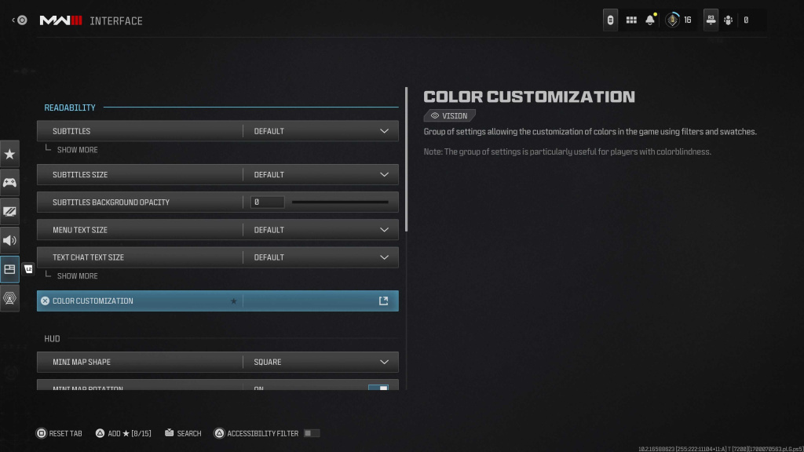The height and width of the screenshot is (452, 804).
Task: Open the grid menu icon in top bar
Action: (631, 20)
